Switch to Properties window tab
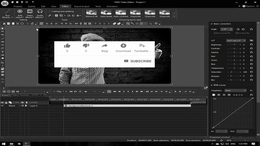Screen dimensions: 260x146 tap(220, 137)
